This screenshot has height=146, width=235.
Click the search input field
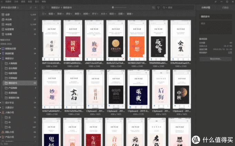coord(178,8)
